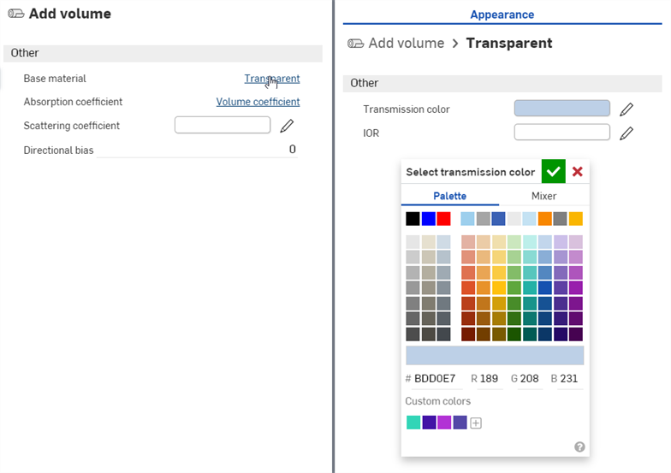This screenshot has width=671, height=473.
Task: Select the magenta-purple custom color
Action: [x=444, y=423]
